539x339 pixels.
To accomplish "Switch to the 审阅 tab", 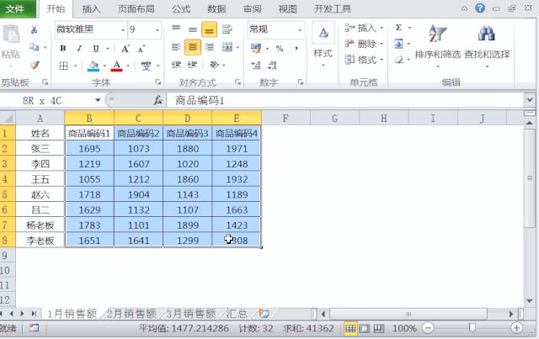I will 253,9.
